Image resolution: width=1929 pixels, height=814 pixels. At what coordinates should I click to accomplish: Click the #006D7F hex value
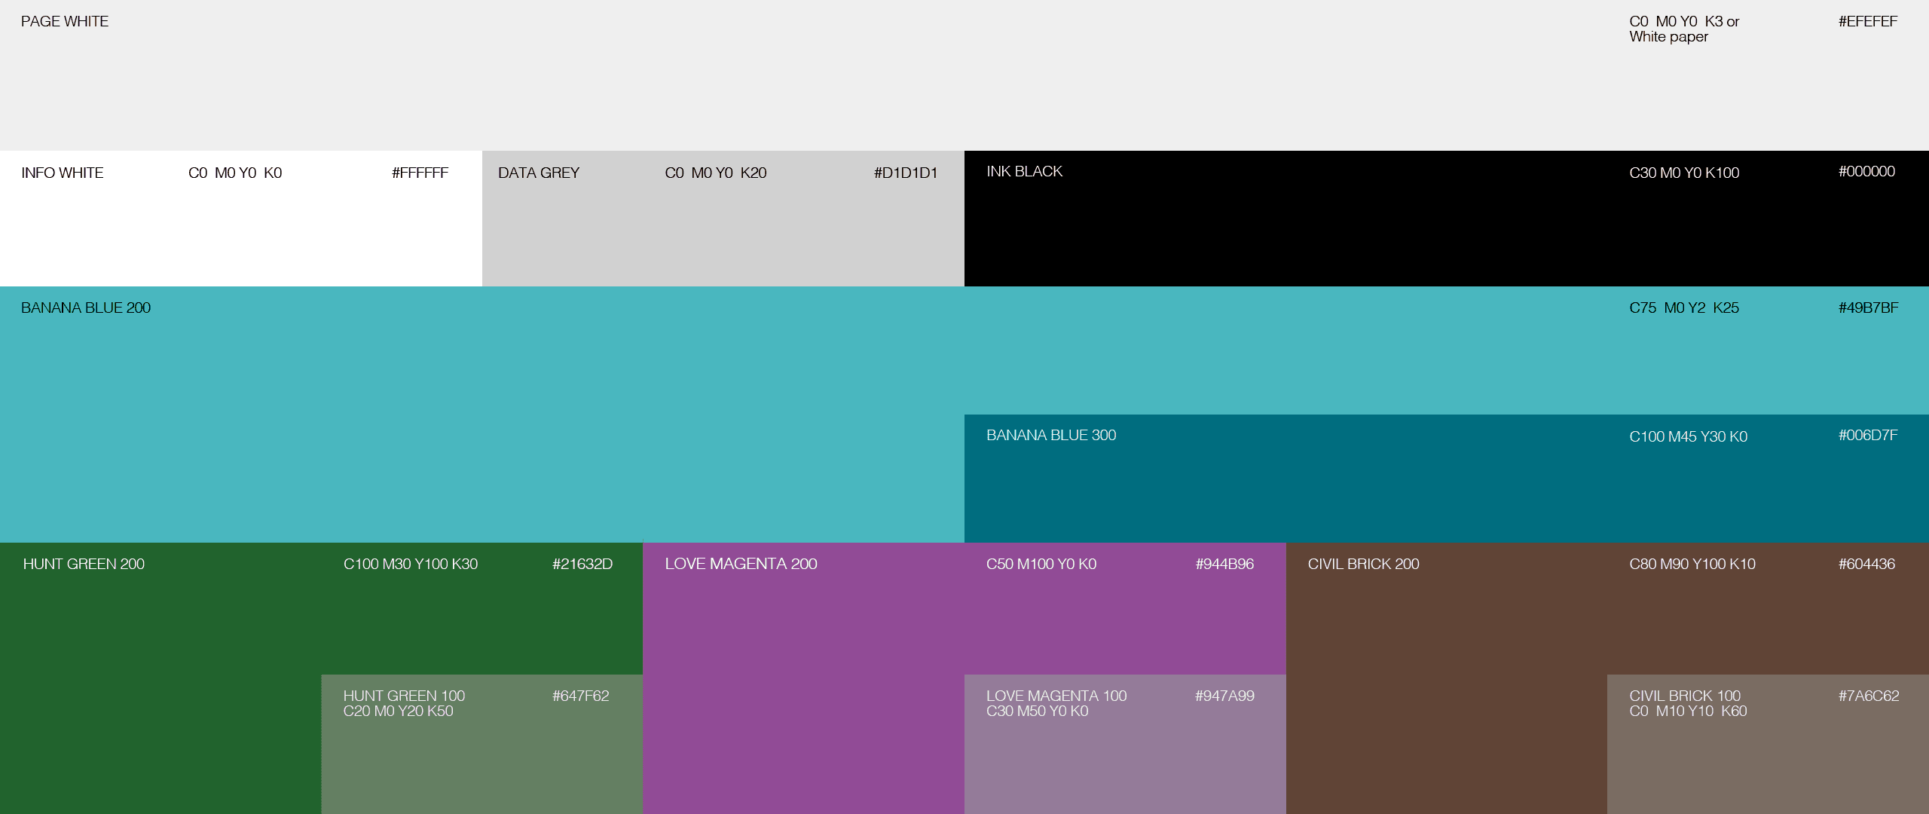tap(1867, 436)
